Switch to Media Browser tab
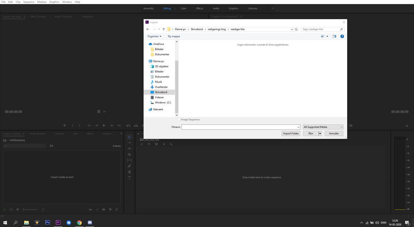This screenshot has width=414, height=227. (x=37, y=134)
